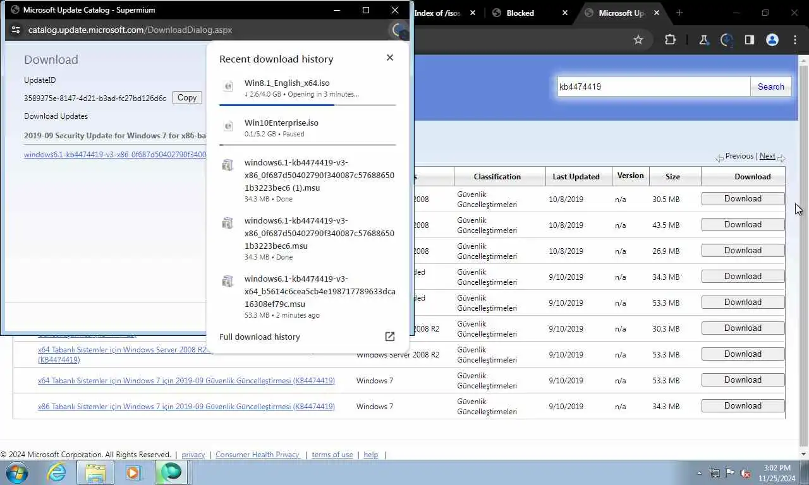Viewport: 809px width, 485px height.
Task: Sort by Size column header
Action: pyautogui.click(x=672, y=176)
